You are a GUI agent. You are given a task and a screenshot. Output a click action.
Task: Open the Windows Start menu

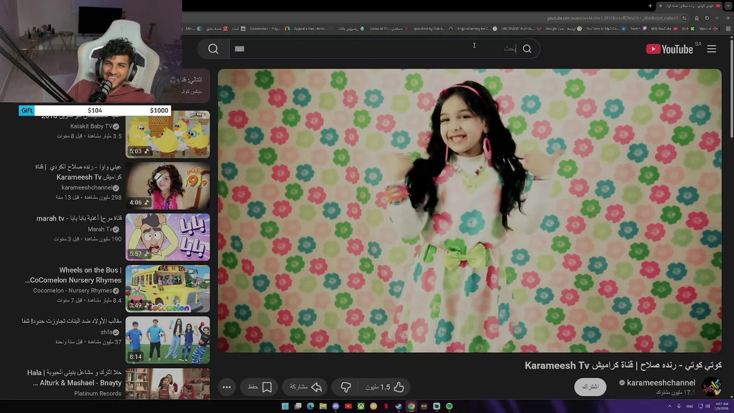[x=285, y=406]
